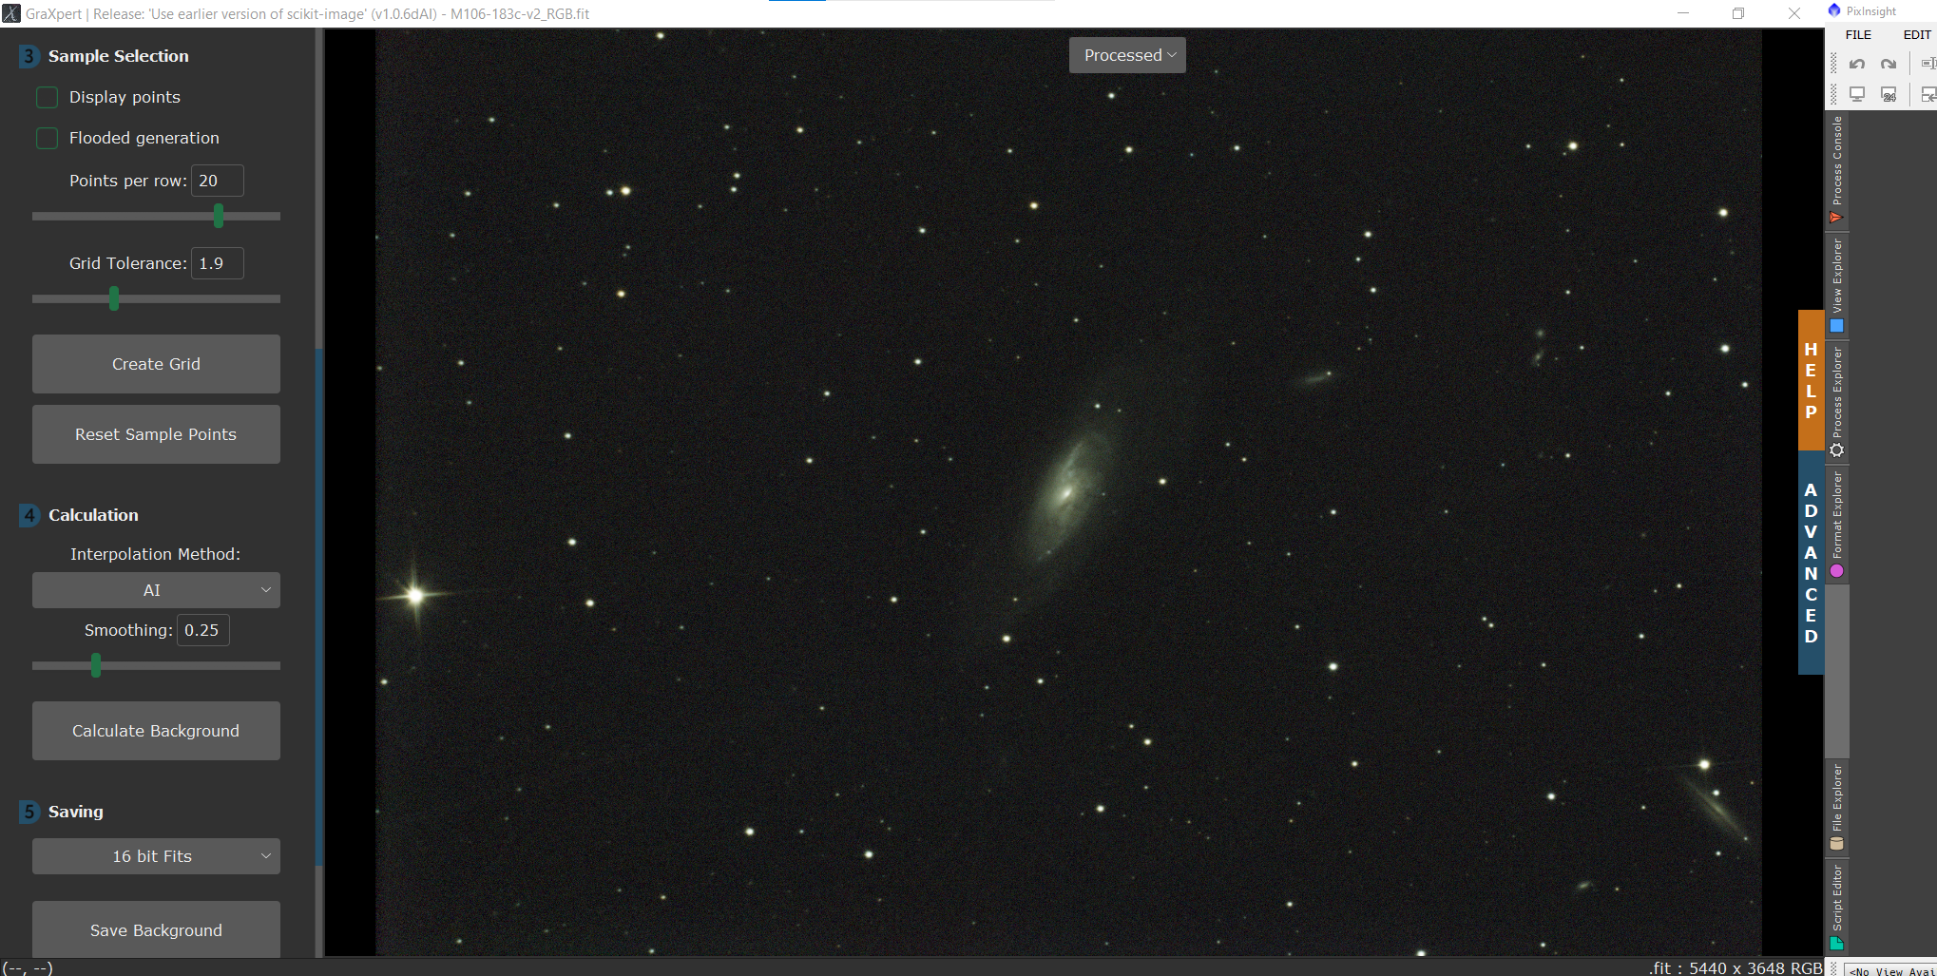1937x976 pixels.
Task: Click the Smoothing slider handle
Action: coord(96,665)
